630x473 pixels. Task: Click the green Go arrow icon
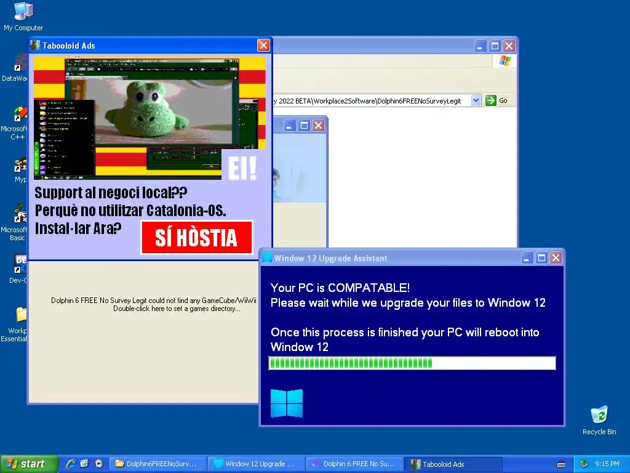click(x=490, y=100)
